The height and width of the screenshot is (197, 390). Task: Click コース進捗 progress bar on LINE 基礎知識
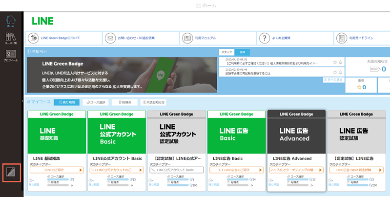point(58,179)
